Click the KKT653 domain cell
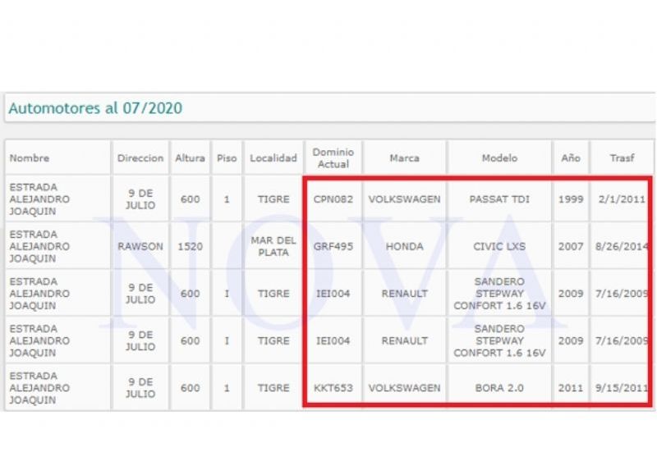657x475 pixels. click(333, 388)
